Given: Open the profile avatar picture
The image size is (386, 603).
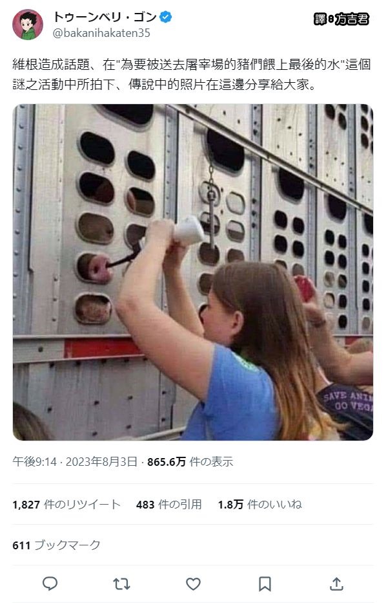Looking at the screenshot, I should pos(28,25).
